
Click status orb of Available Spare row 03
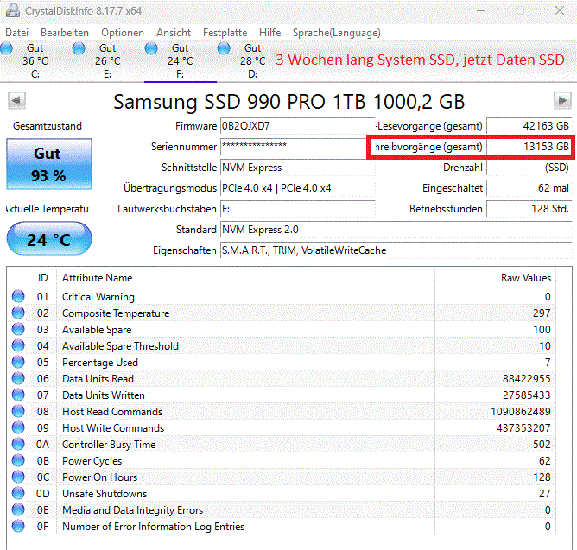coord(18,329)
